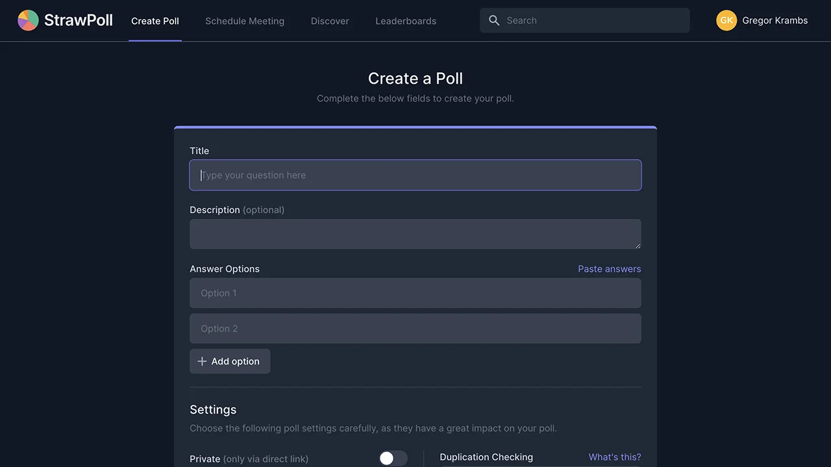The height and width of the screenshot is (467, 831).
Task: Open the What's this? link
Action: [x=614, y=457]
